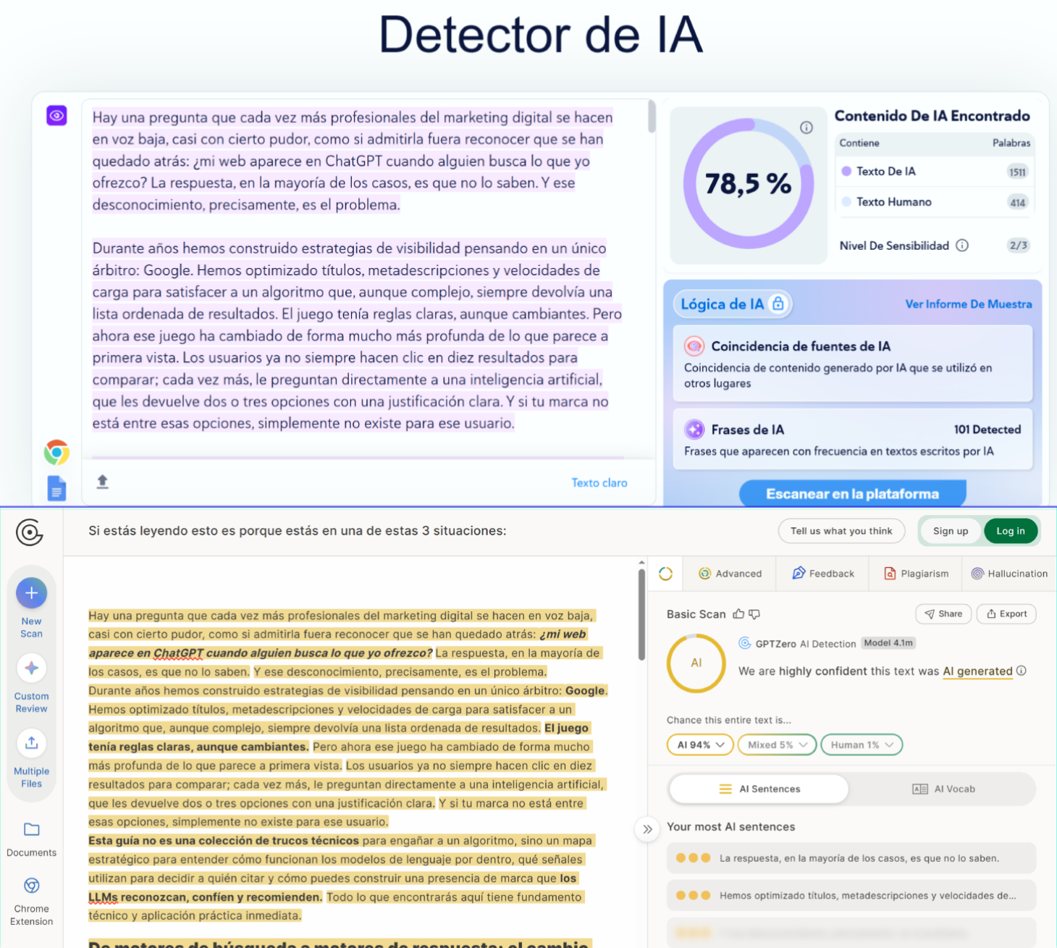Image resolution: width=1057 pixels, height=948 pixels.
Task: Click the Share button
Action: [943, 613]
